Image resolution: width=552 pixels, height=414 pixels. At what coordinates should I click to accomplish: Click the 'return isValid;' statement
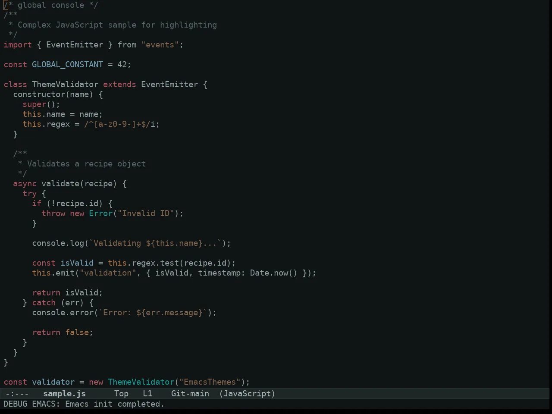(67, 293)
